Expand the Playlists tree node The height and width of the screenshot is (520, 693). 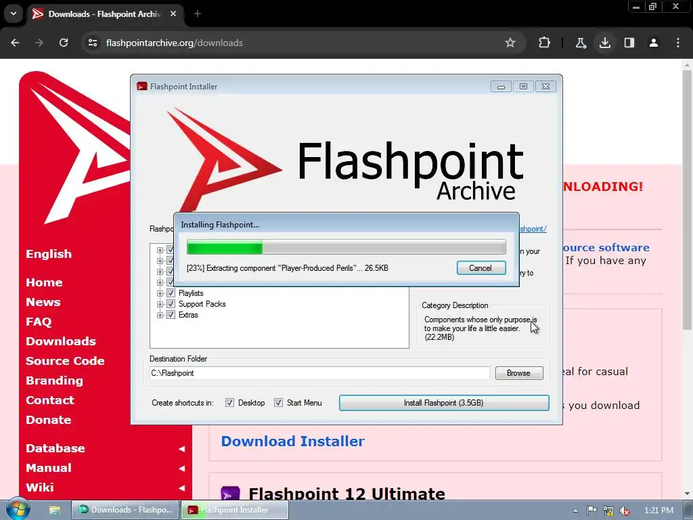pos(160,293)
